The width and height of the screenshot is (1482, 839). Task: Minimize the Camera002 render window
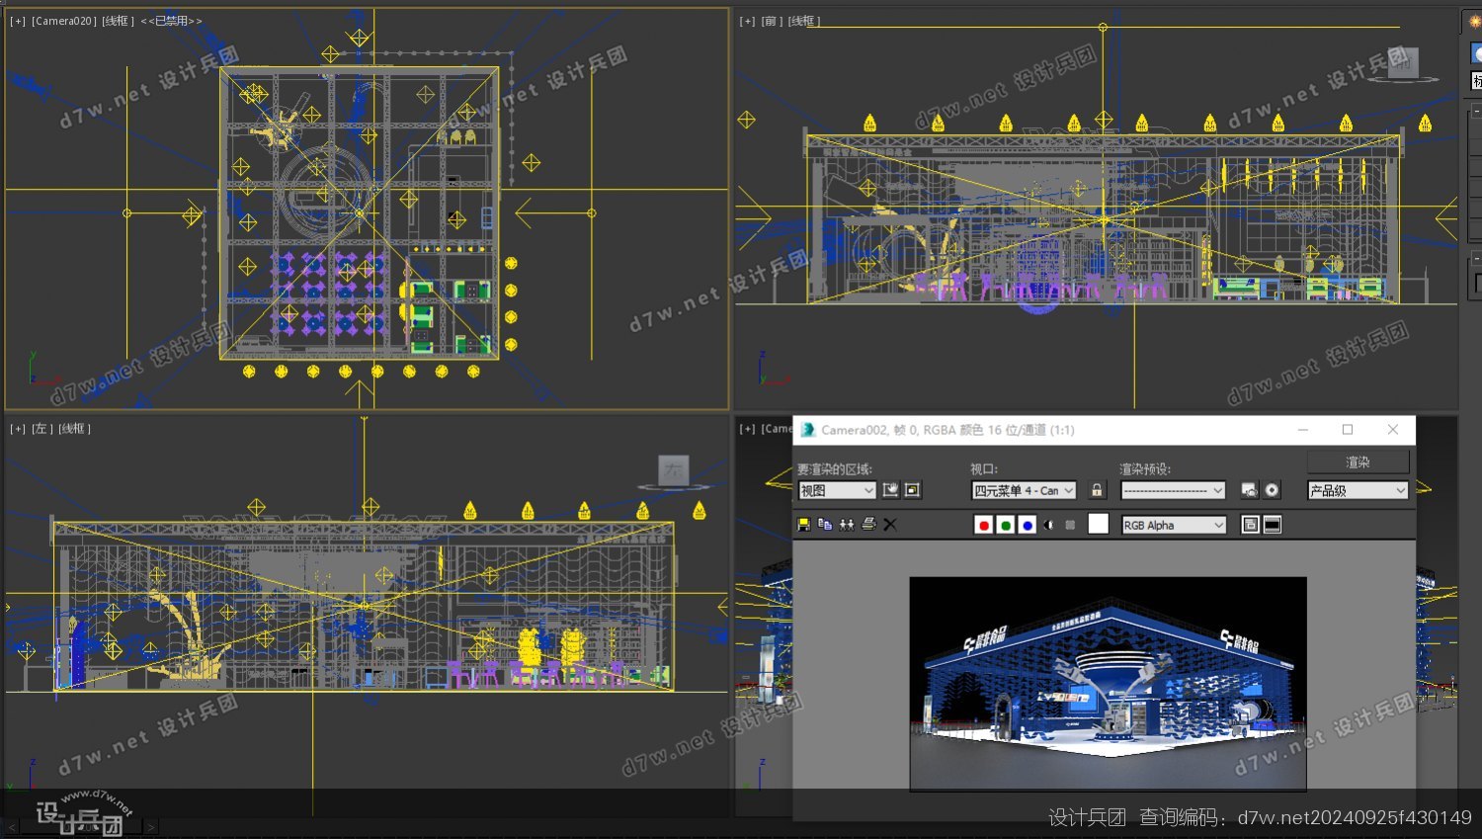click(1303, 430)
